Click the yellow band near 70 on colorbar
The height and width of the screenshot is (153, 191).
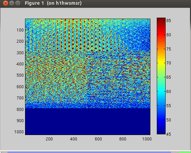(x=161, y=63)
